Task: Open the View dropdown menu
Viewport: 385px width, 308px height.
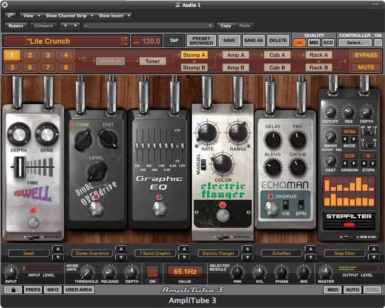Action: pos(31,16)
